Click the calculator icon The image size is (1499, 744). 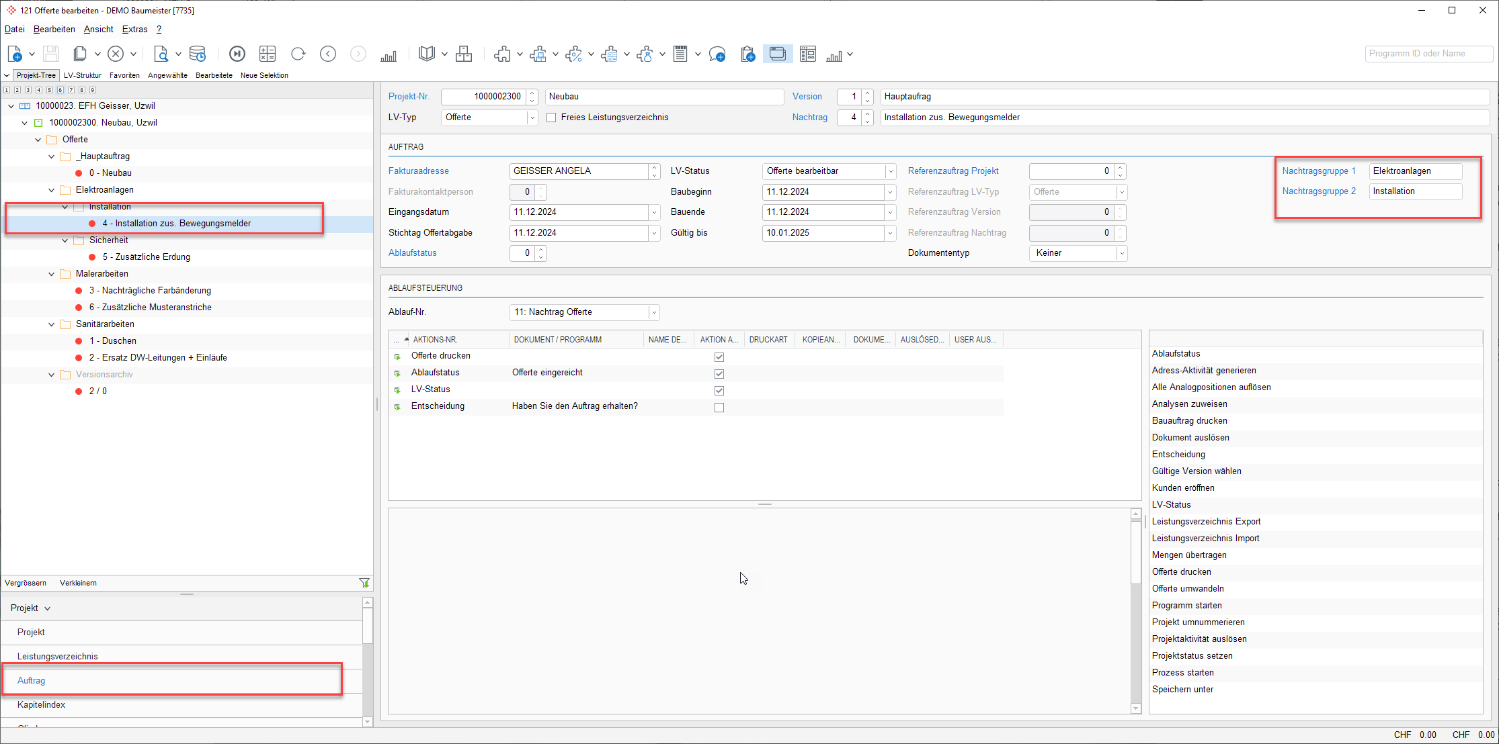268,54
